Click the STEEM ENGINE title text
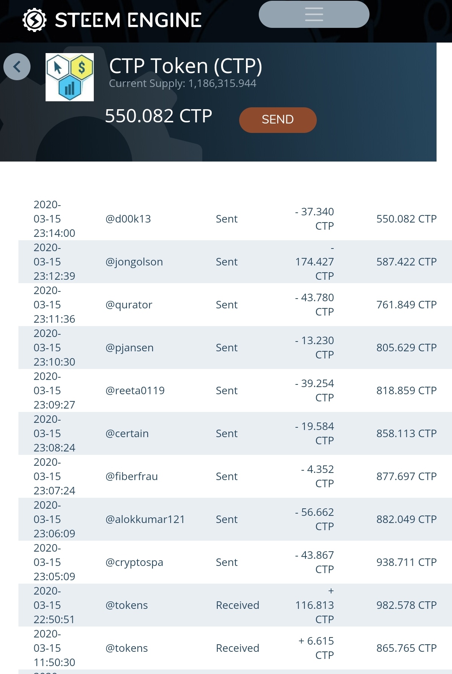452x674 pixels. point(128,20)
